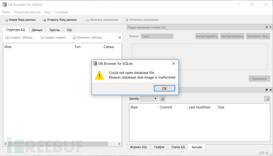Click the push database icon in Remote panel

[267, 99]
